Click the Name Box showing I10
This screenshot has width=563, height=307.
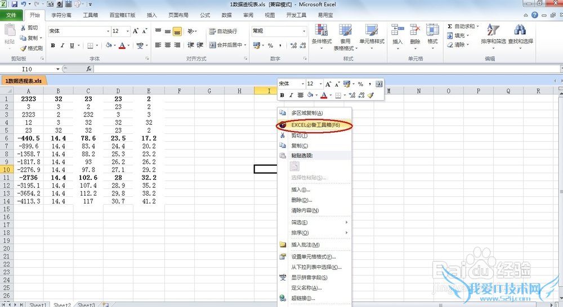coord(27,69)
